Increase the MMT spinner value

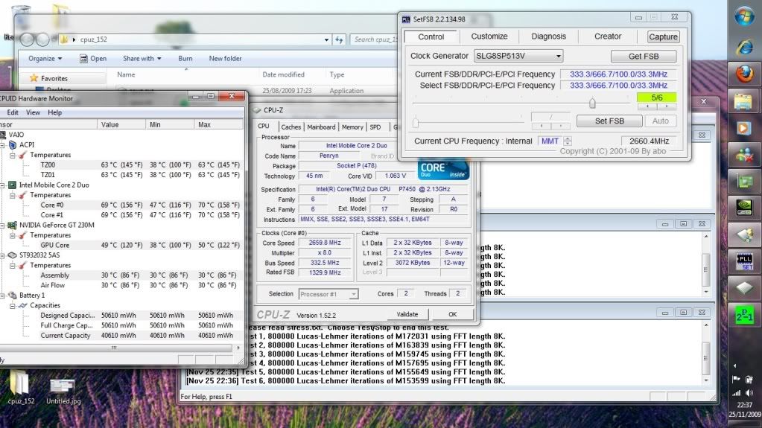(x=568, y=138)
